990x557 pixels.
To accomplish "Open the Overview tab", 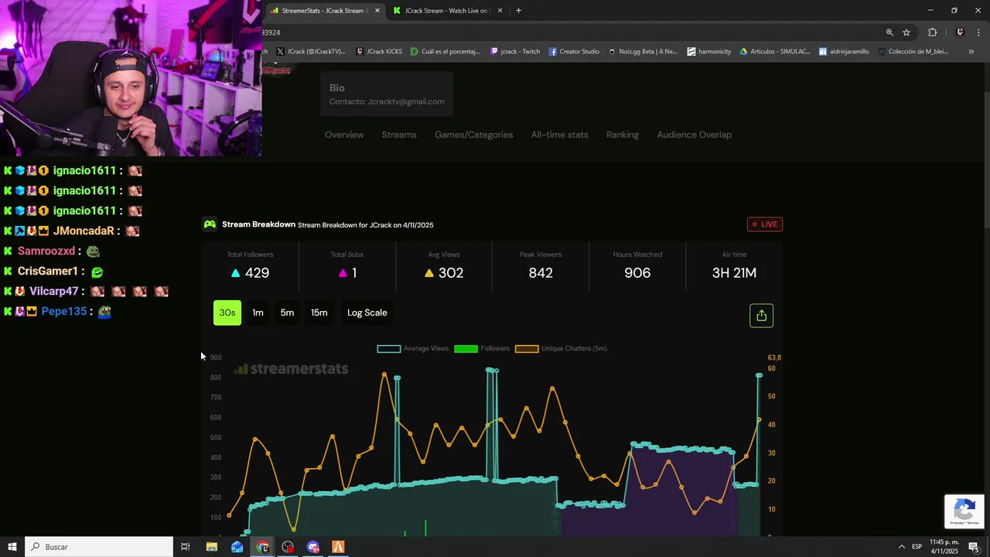I will [344, 135].
